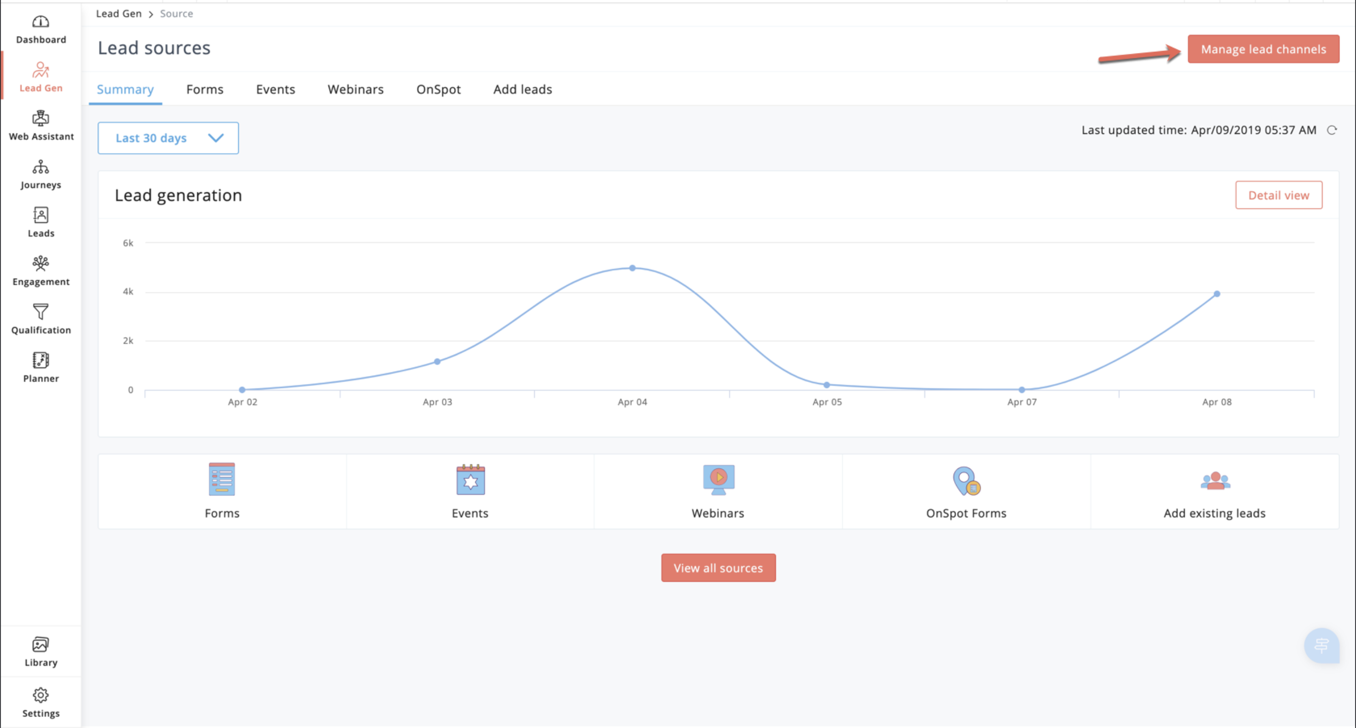
Task: Click View all sources button
Action: click(x=718, y=568)
